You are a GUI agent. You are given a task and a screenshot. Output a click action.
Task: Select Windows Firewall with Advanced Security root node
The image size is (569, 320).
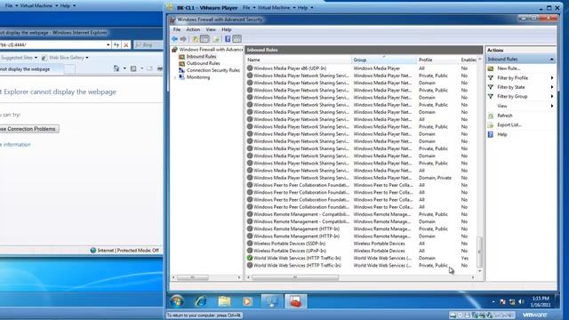pos(211,50)
